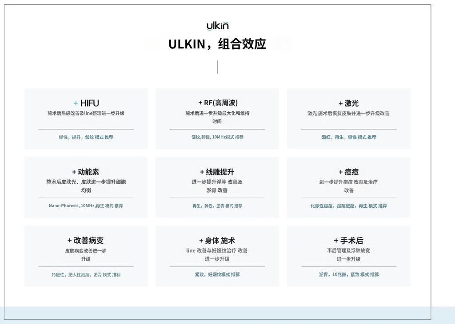Select the '+ 激光' card title
455x324 pixels.
coord(348,103)
